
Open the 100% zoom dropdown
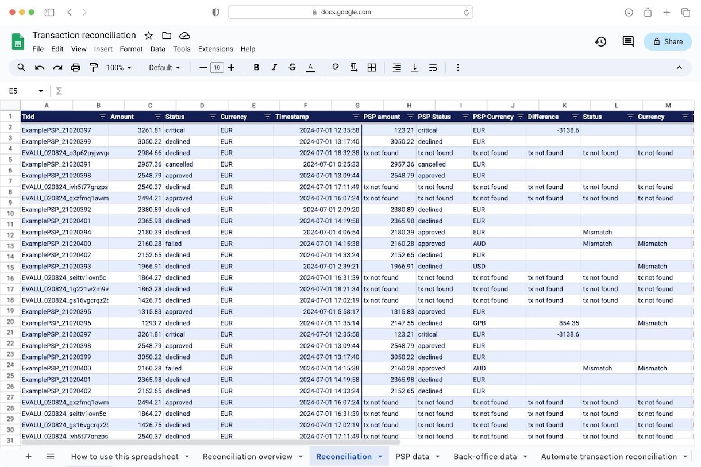point(119,68)
